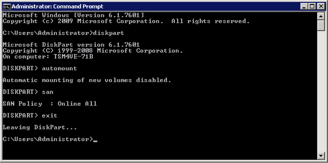Click the computer name TSM4VE-71B

point(73,57)
